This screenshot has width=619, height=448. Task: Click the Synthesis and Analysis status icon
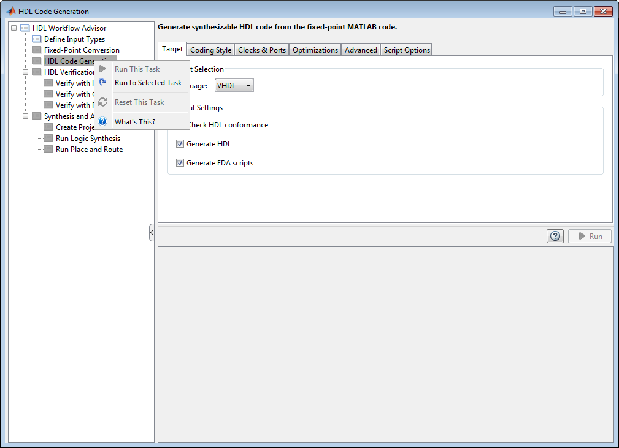coord(36,116)
